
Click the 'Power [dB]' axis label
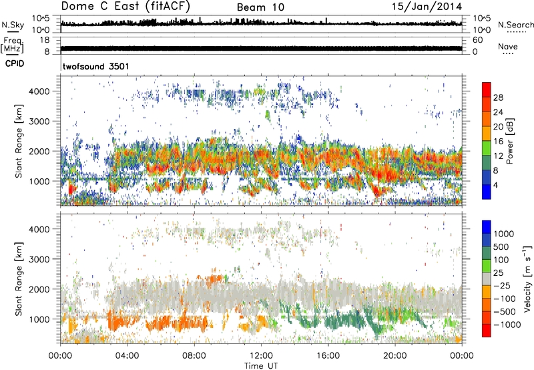(509, 141)
